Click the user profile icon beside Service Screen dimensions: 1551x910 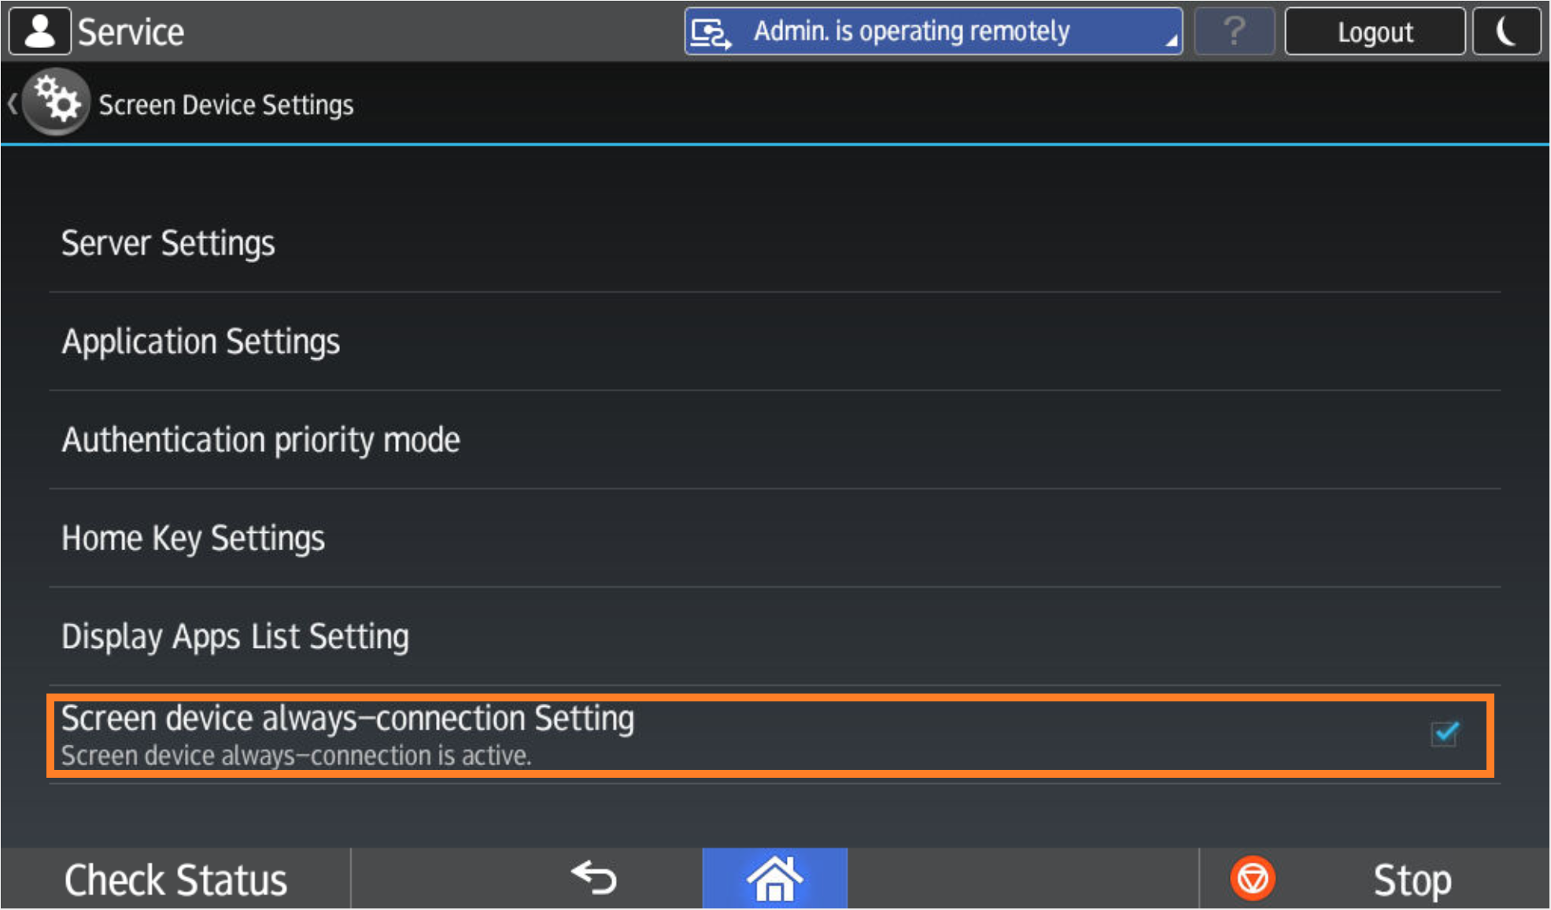pyautogui.click(x=39, y=31)
